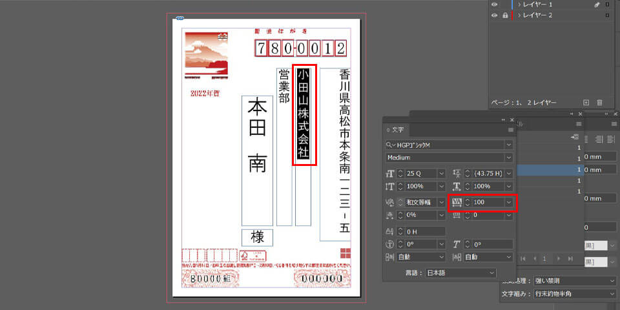Click the character rotation icon
This screenshot has height=310, width=620.
[x=389, y=244]
